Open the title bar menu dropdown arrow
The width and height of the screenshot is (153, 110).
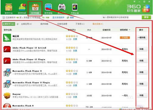click(x=134, y=2)
